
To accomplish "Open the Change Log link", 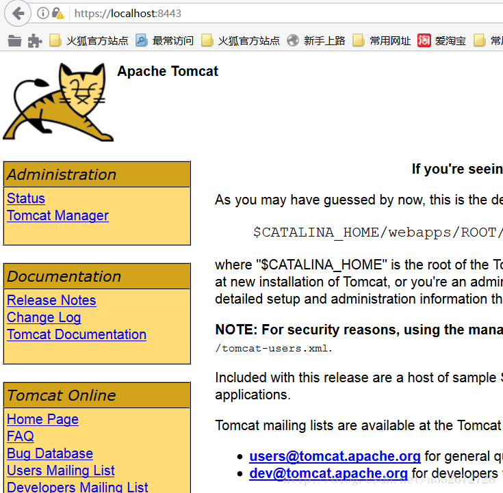I will point(44,318).
